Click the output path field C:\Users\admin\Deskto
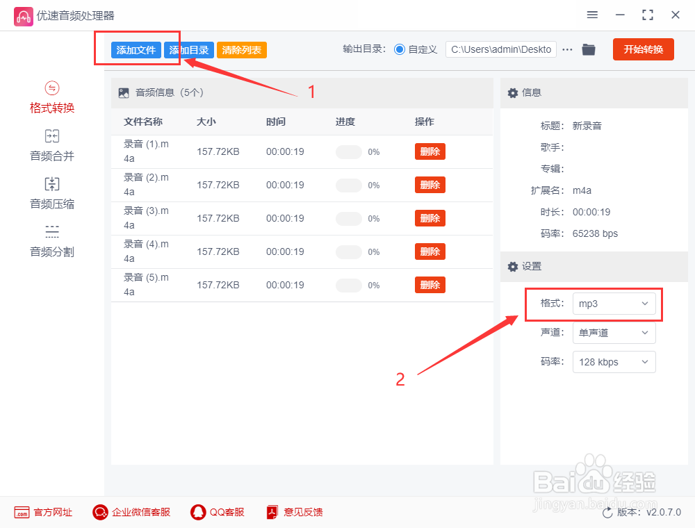 pos(501,49)
